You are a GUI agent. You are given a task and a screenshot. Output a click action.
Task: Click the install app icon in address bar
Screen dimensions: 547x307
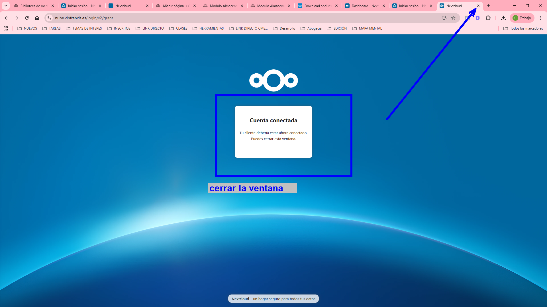444,18
